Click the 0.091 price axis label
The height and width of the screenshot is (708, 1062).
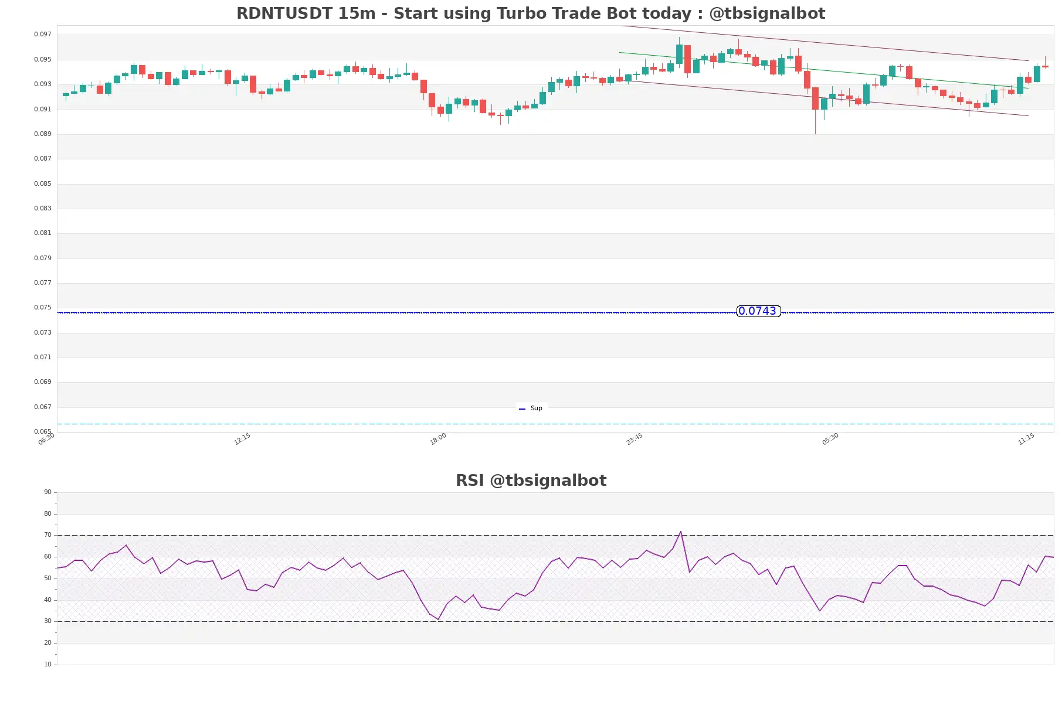(42, 109)
